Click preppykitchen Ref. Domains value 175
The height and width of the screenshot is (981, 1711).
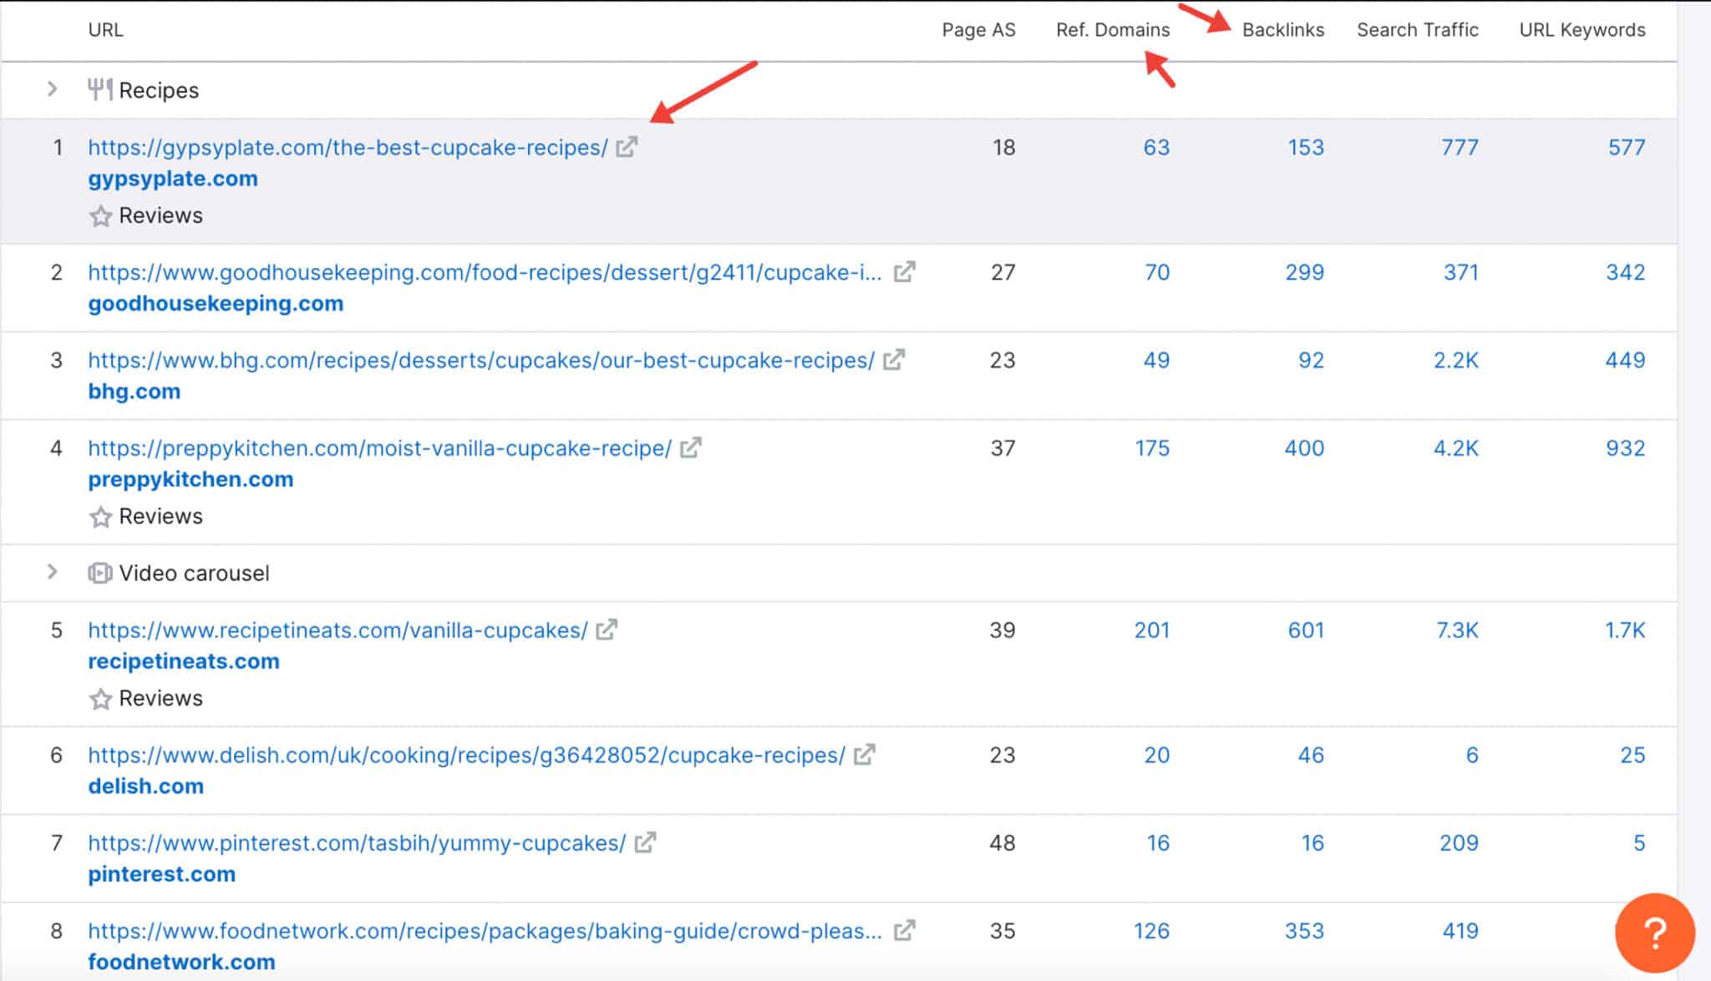point(1152,448)
